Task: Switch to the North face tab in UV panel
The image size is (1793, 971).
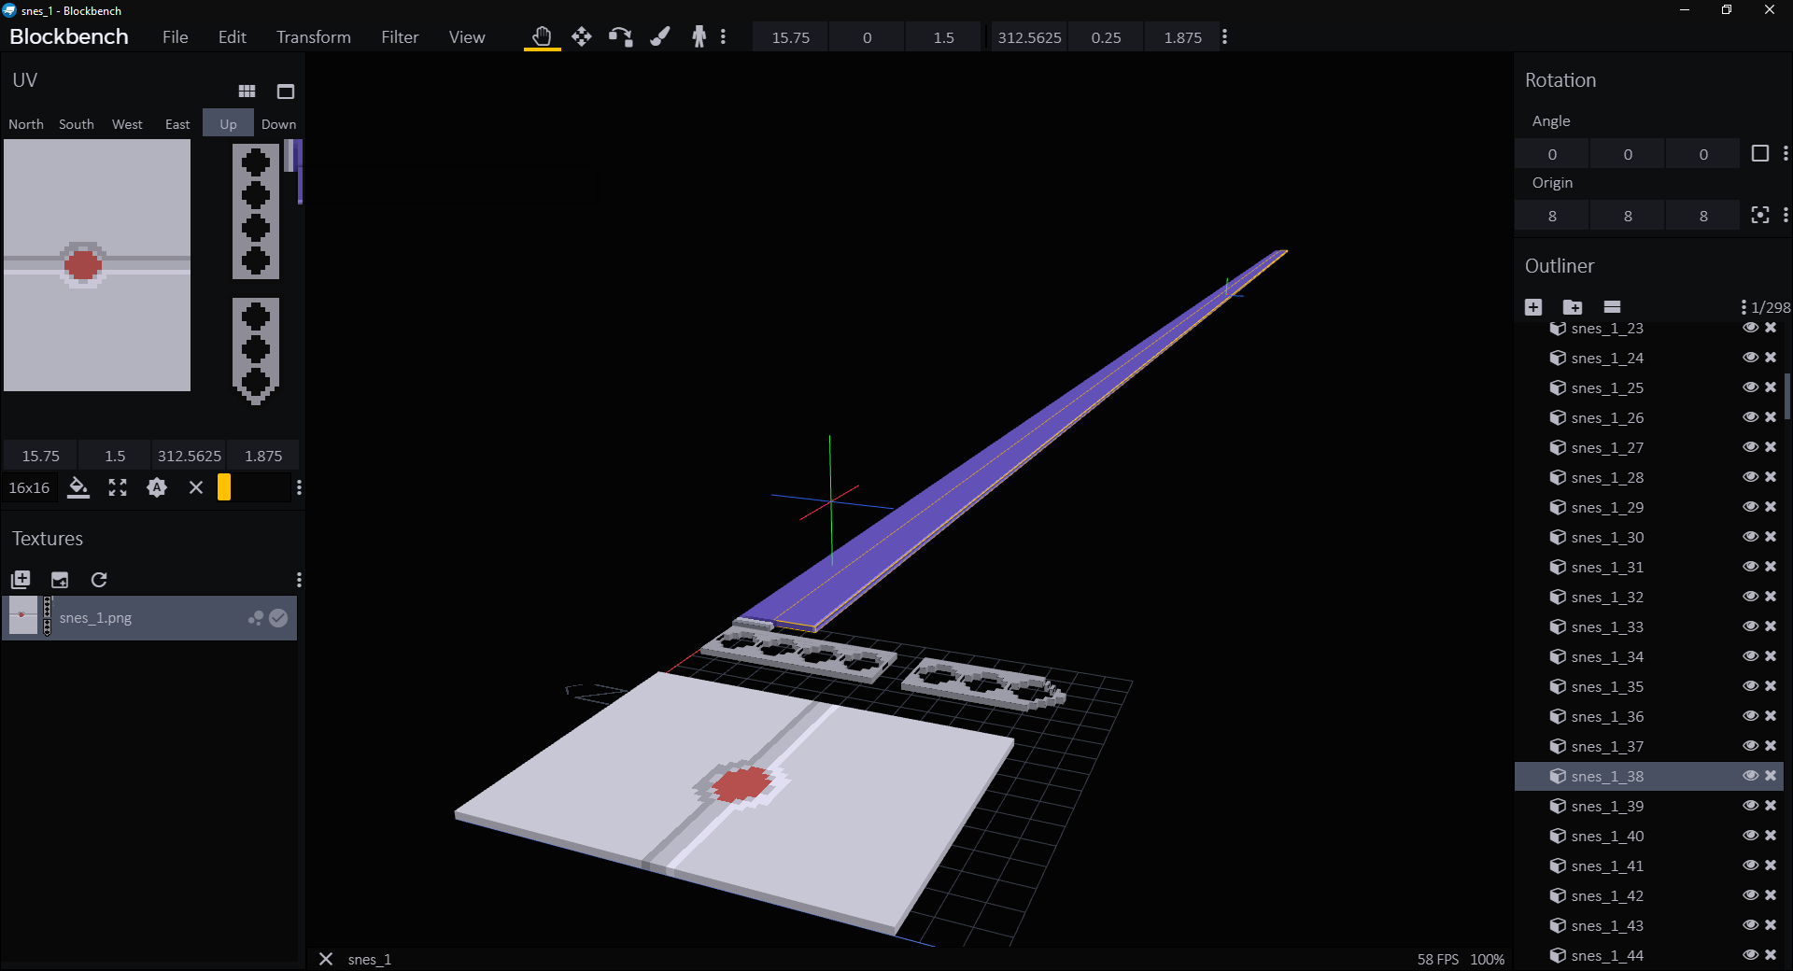Action: [26, 123]
